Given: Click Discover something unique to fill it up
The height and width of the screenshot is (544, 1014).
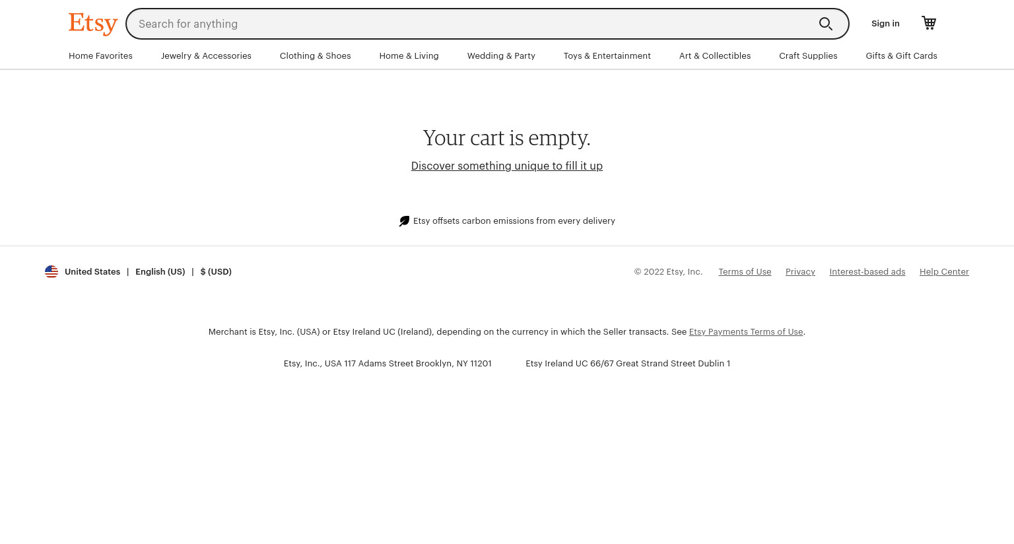Looking at the screenshot, I should point(507,166).
